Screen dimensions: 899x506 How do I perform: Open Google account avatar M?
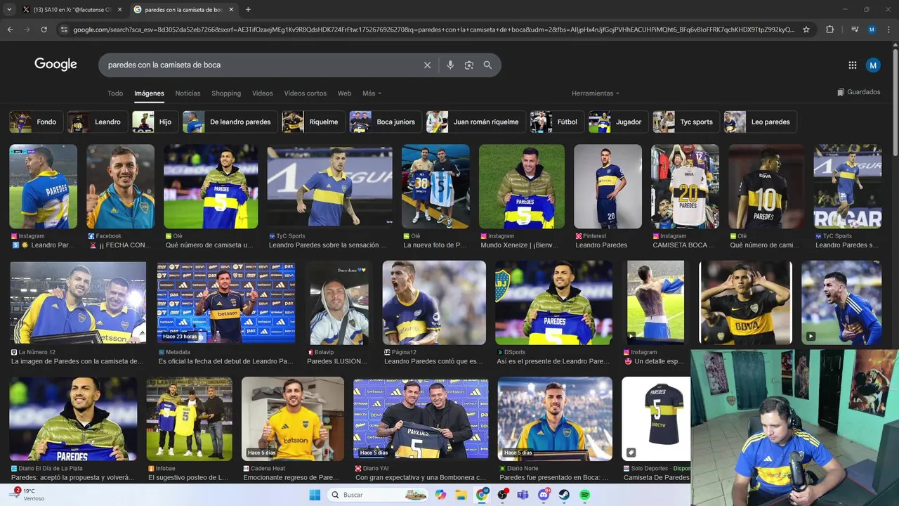tap(873, 65)
